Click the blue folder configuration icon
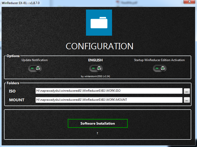This screenshot has height=147, width=197. (x=99, y=23)
